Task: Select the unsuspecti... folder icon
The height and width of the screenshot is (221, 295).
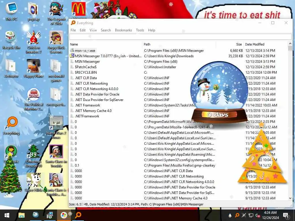Action: pos(56,97)
